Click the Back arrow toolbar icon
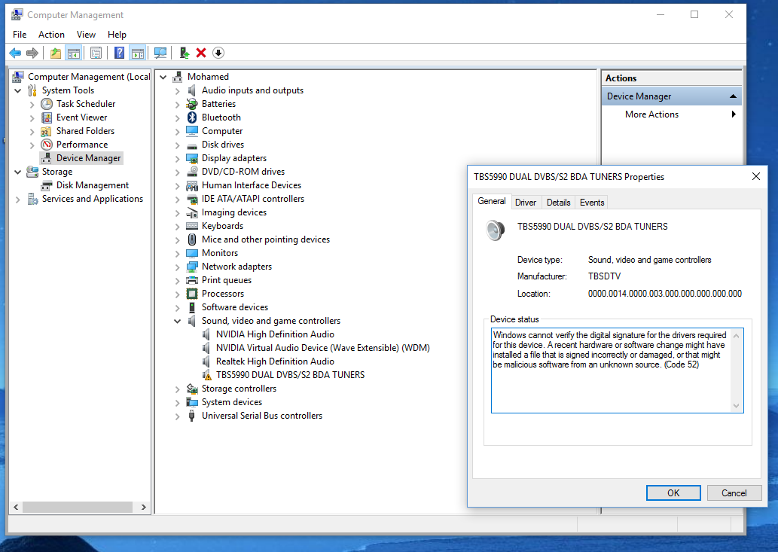The width and height of the screenshot is (778, 552). point(15,53)
